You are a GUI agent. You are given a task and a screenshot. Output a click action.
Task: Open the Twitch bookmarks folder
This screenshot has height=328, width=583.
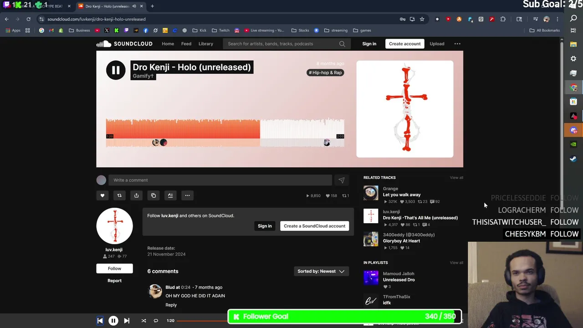[220, 31]
